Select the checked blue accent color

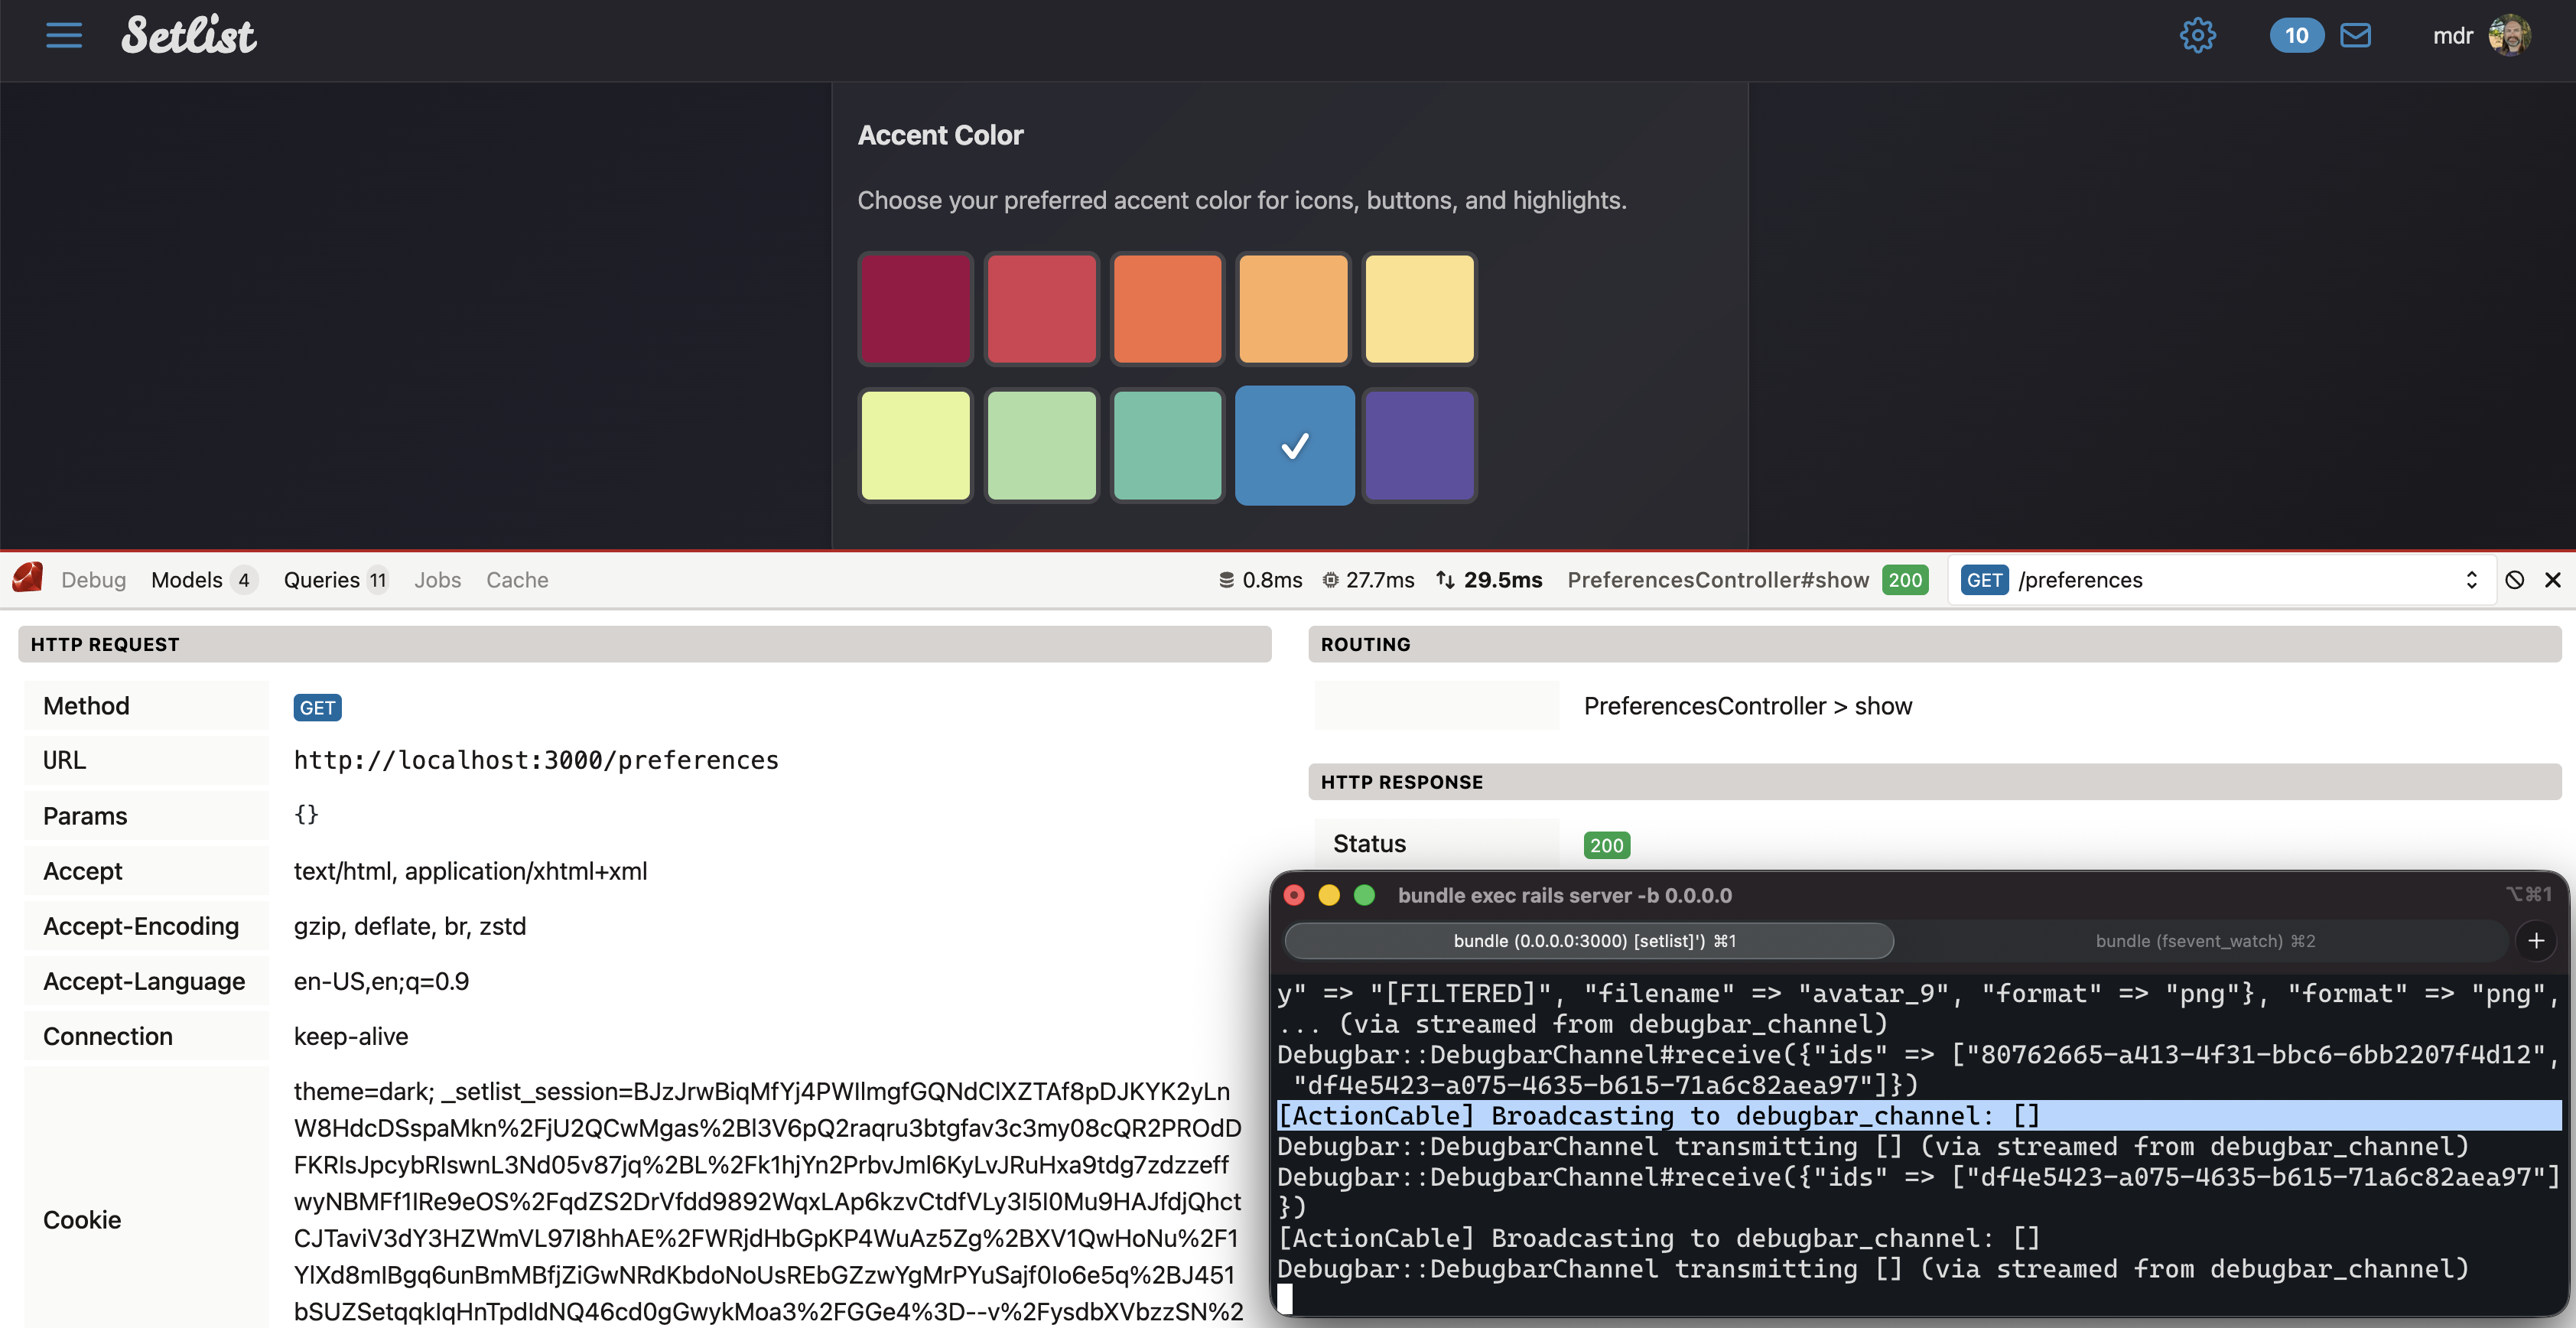(x=1294, y=445)
